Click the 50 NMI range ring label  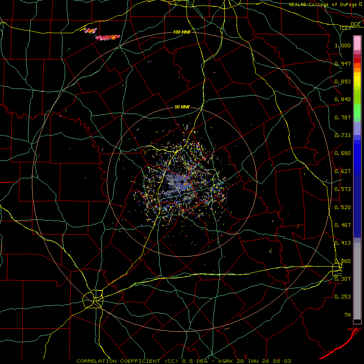pos(182,107)
